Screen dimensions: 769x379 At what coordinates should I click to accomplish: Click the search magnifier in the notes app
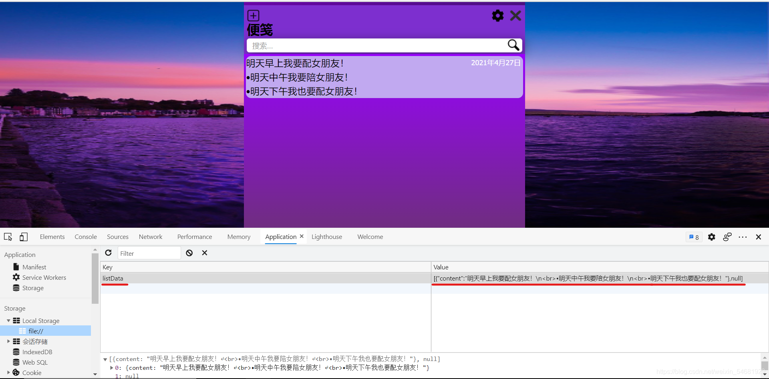click(x=513, y=45)
